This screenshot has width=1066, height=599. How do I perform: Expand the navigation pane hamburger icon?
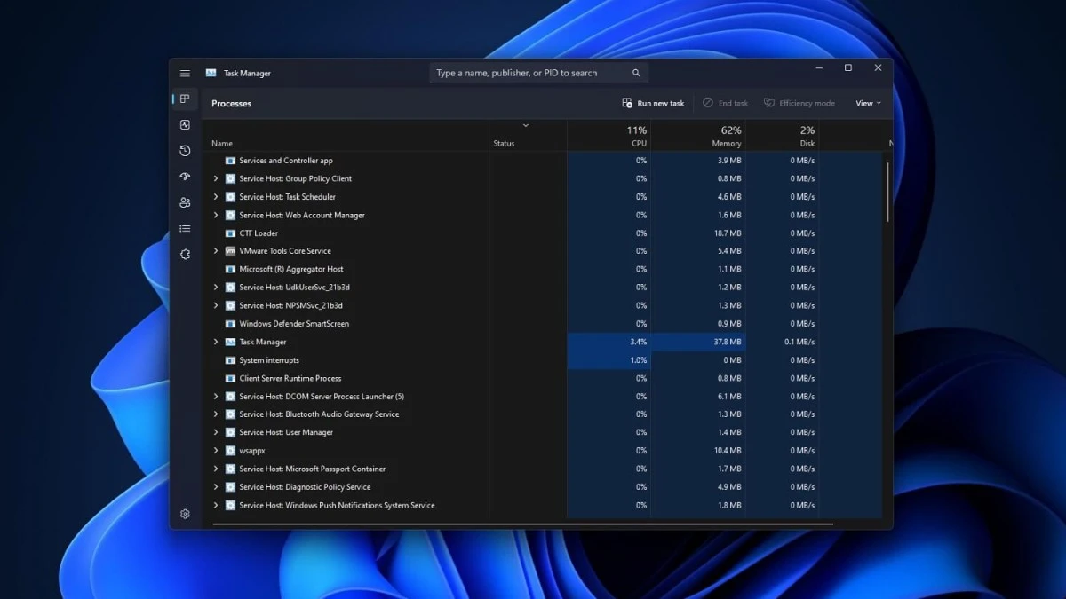(185, 73)
